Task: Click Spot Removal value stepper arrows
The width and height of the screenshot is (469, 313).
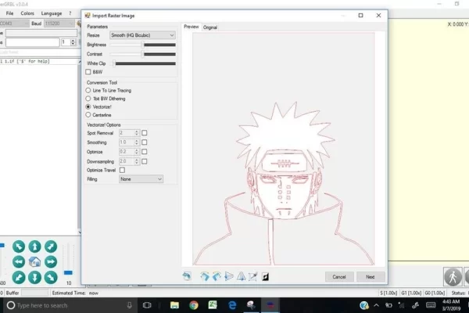Action: tap(137, 133)
